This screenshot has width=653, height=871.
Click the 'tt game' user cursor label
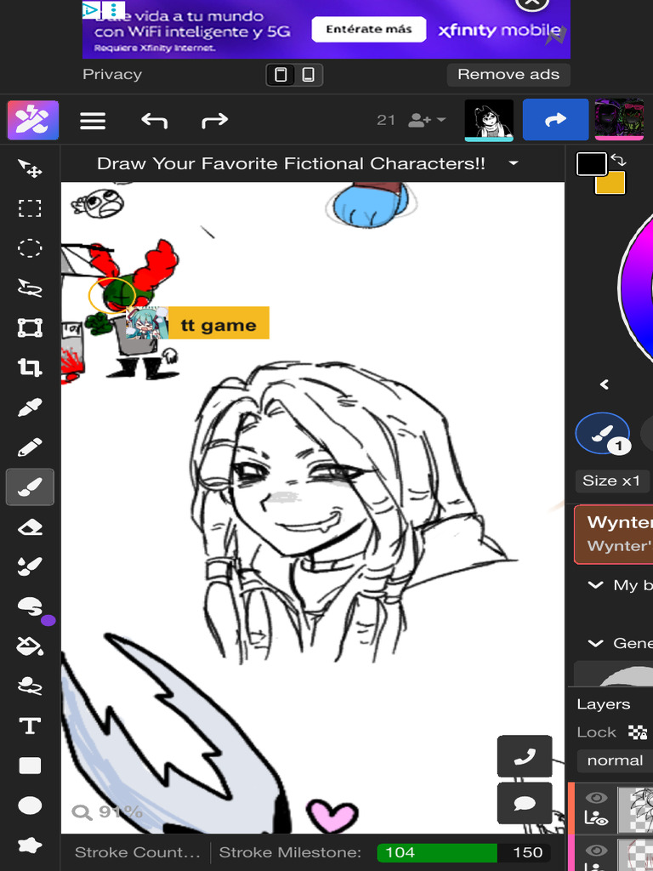pos(219,322)
